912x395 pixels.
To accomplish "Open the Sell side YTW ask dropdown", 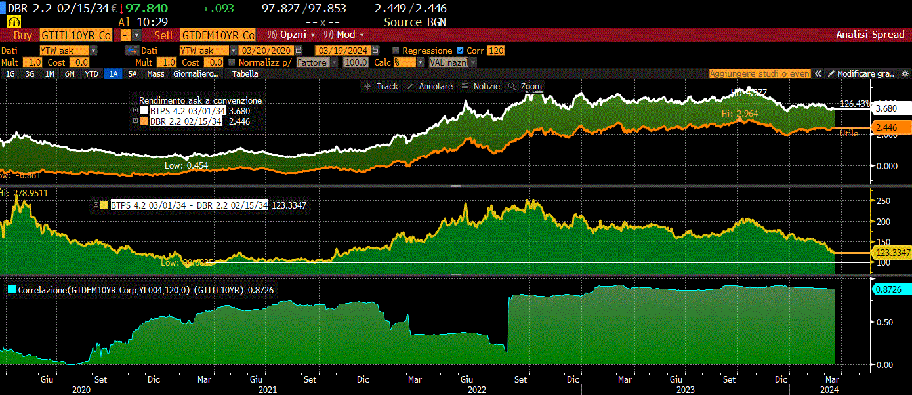I will [234, 51].
